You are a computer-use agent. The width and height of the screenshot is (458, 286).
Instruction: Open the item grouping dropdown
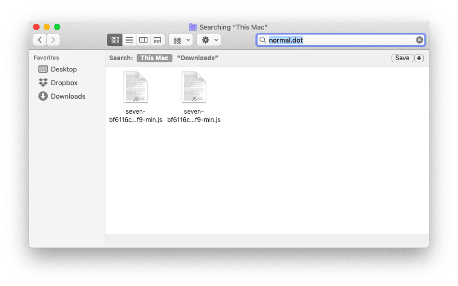(x=181, y=40)
